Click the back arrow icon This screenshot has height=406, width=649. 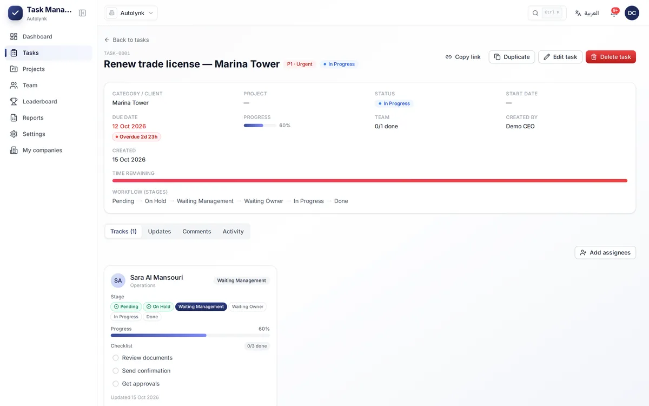click(x=107, y=40)
